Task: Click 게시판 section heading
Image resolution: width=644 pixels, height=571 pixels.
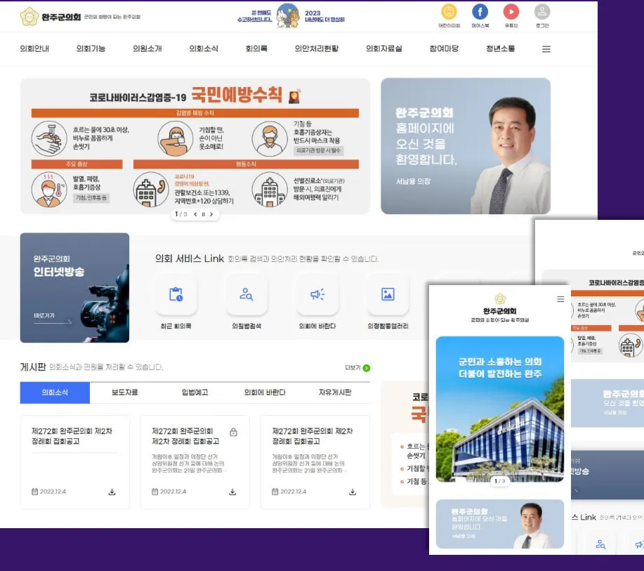Action: [x=33, y=367]
